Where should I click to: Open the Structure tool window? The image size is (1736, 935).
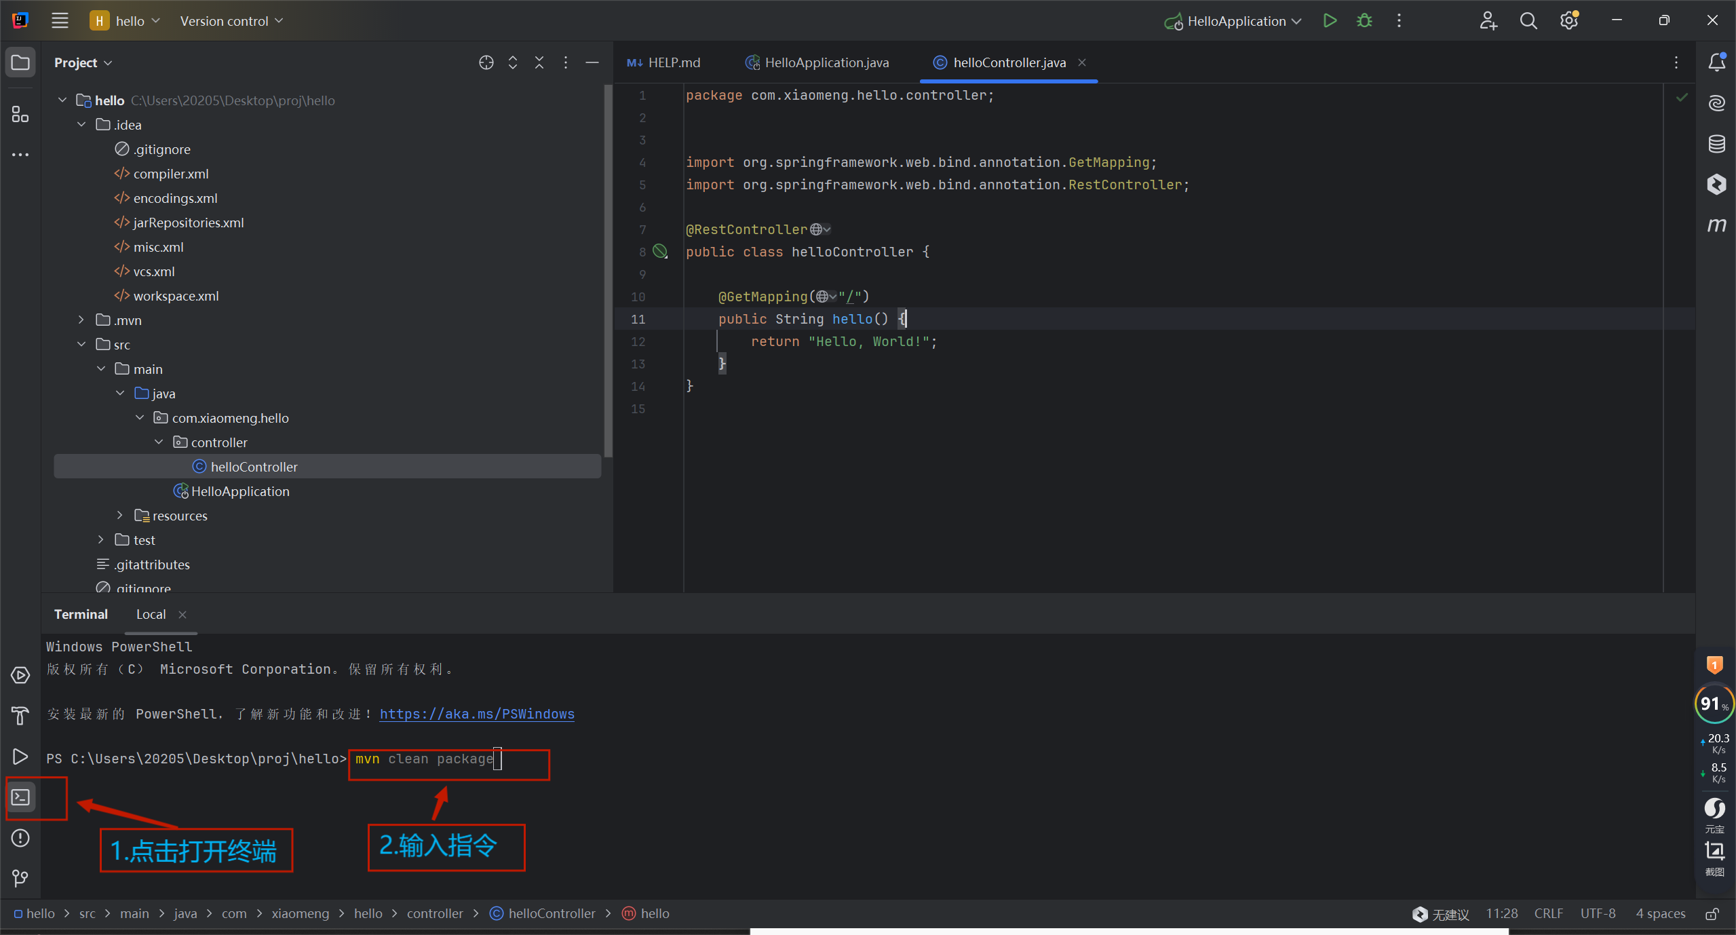(20, 114)
